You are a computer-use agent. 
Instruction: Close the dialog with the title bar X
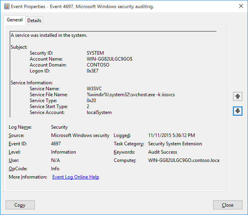point(240,6)
